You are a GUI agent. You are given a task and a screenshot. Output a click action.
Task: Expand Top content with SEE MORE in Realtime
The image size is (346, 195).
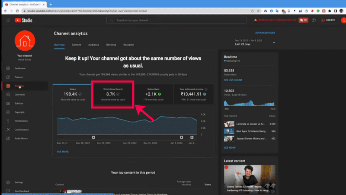pyautogui.click(x=230, y=148)
